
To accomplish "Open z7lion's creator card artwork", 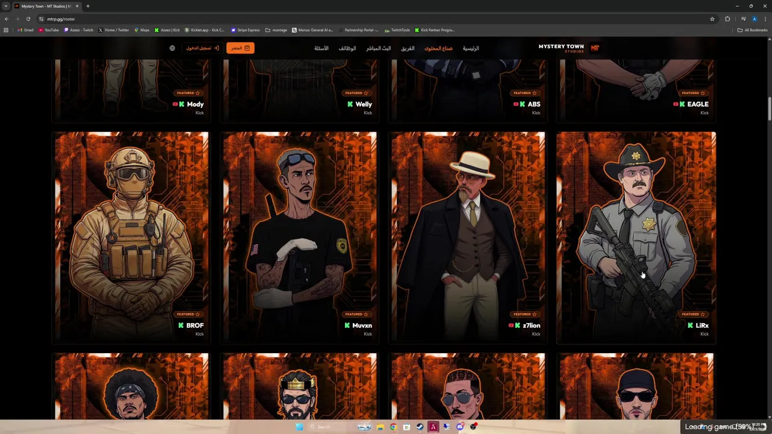I will click(x=468, y=237).
